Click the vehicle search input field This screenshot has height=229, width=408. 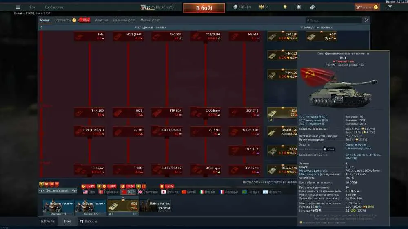pos(334,20)
